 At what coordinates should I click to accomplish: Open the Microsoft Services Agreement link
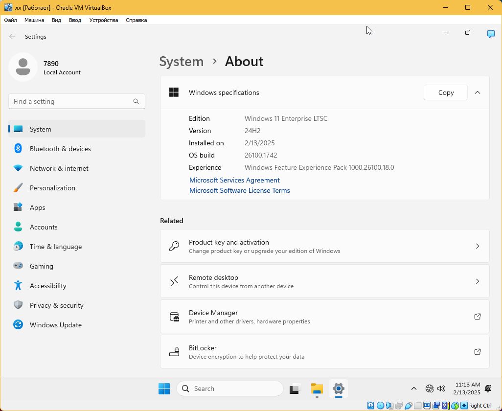coord(234,180)
